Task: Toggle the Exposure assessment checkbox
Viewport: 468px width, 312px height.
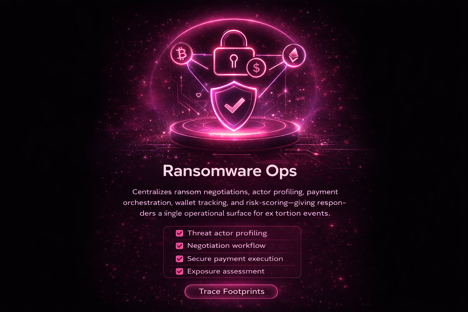Action: pyautogui.click(x=179, y=271)
